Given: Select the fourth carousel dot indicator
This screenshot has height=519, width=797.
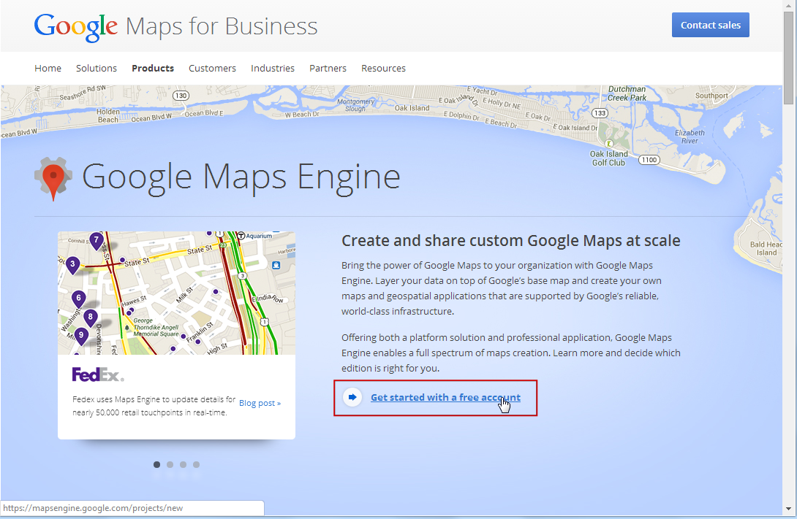Looking at the screenshot, I should pos(196,464).
